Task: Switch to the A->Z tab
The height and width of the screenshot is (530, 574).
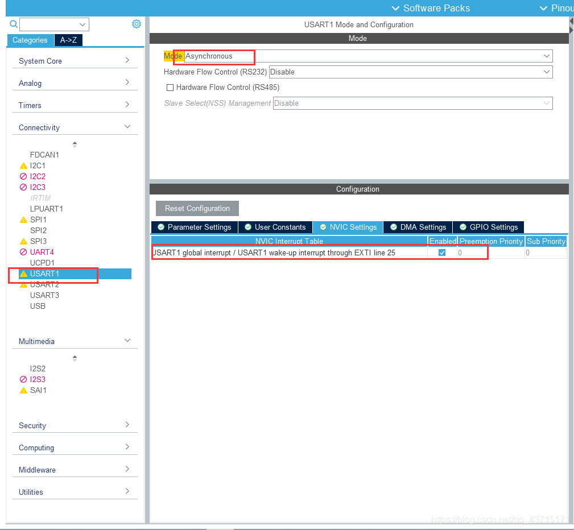Action: pyautogui.click(x=68, y=40)
